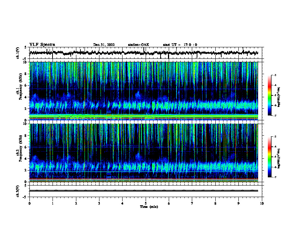Image resolution: width=295 pixels, height=228 pixels.
Task: Click time axis tick label "9"
Action: click(238, 203)
